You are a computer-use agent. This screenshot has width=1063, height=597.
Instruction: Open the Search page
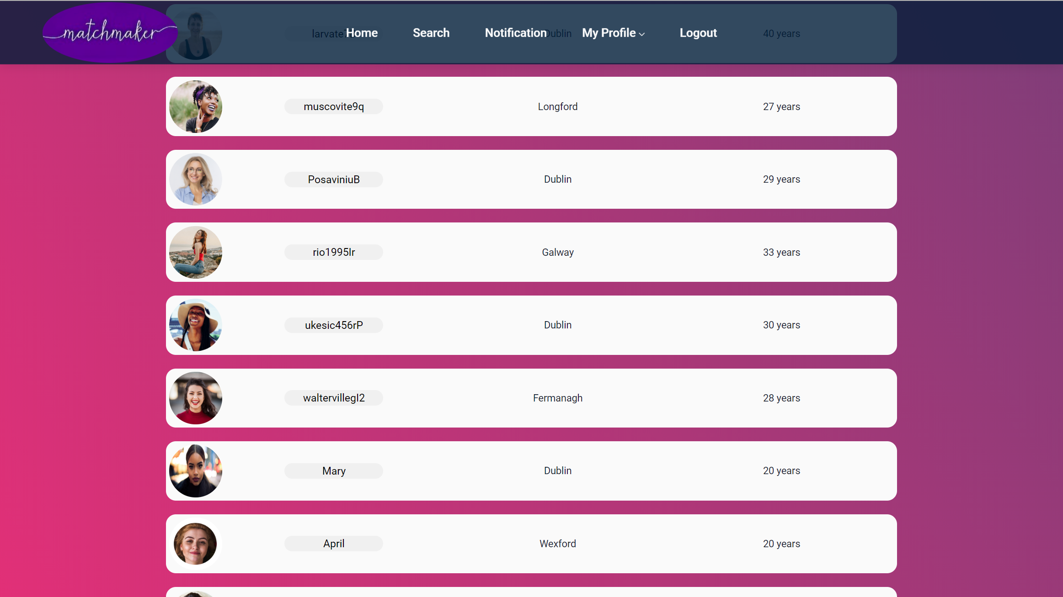tap(431, 33)
